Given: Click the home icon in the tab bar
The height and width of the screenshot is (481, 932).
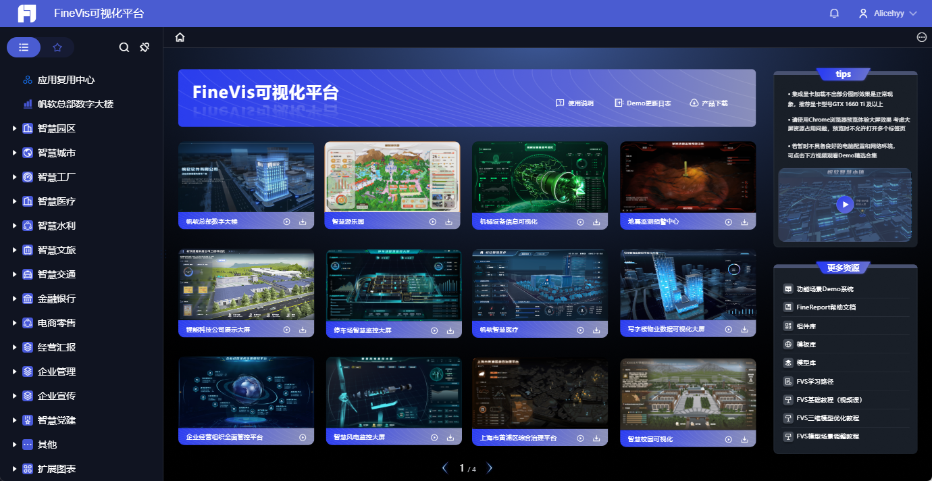Looking at the screenshot, I should (x=180, y=37).
